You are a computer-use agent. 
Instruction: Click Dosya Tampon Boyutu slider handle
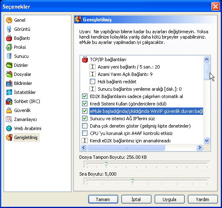pyautogui.click(x=106, y=164)
